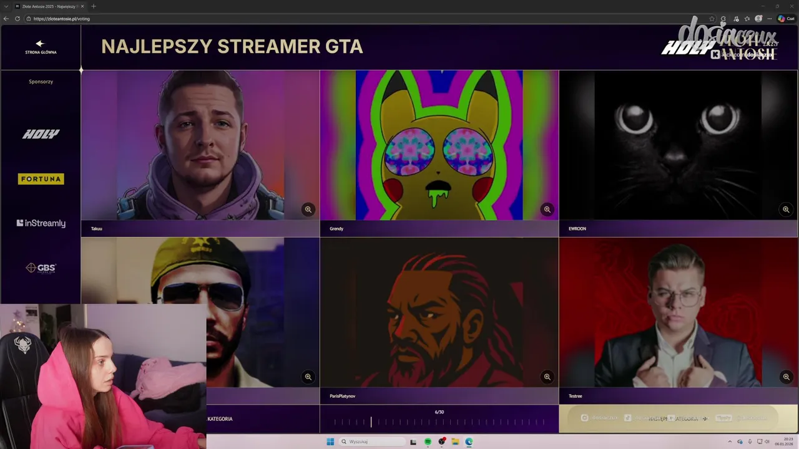Click magnifier icon on EWROON's cat image
The width and height of the screenshot is (799, 449).
click(786, 210)
